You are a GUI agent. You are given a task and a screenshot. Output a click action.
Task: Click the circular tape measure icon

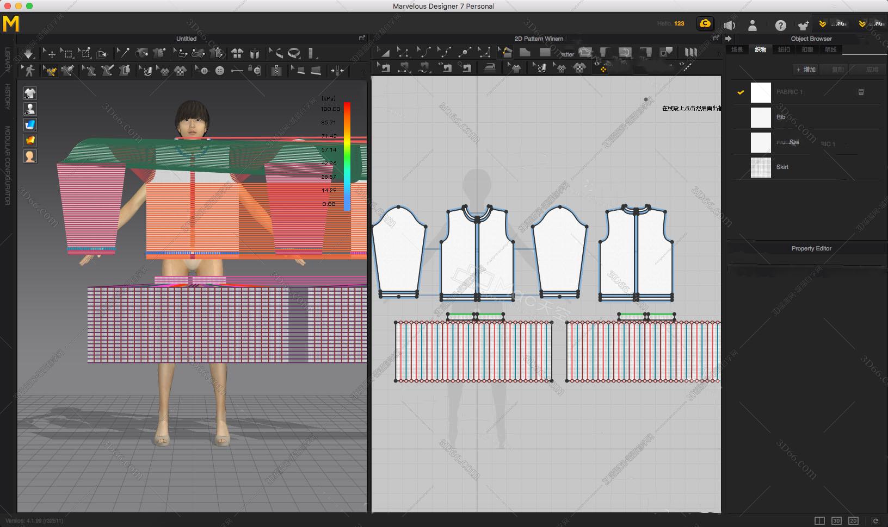coord(294,53)
